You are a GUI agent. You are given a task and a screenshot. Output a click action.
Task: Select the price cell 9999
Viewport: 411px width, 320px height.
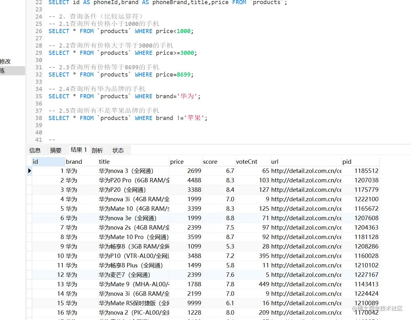(186, 303)
